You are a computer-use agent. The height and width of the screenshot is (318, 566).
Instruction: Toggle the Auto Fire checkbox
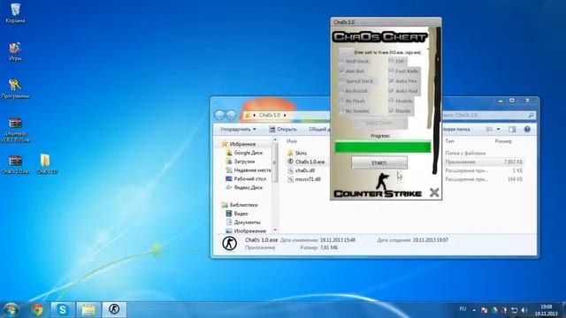click(x=391, y=81)
